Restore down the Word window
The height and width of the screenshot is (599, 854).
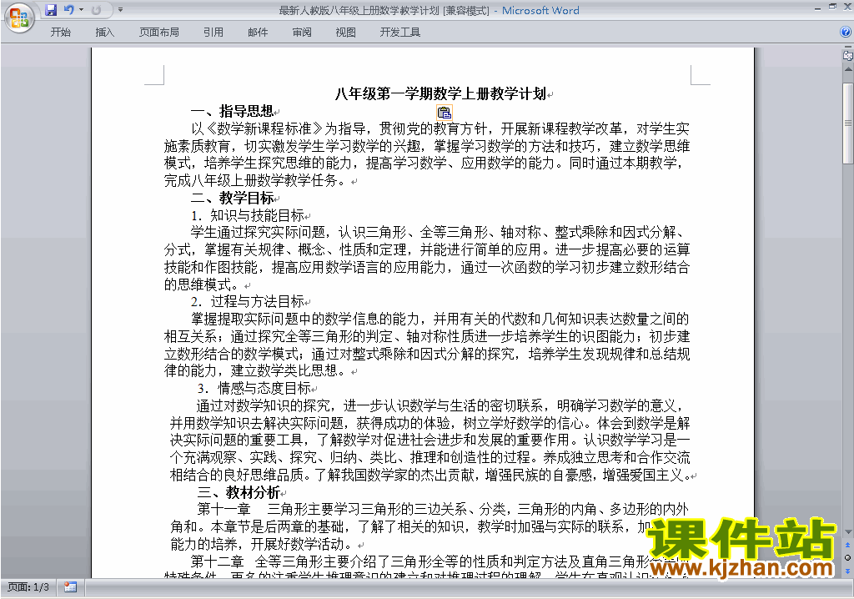pyautogui.click(x=832, y=7)
